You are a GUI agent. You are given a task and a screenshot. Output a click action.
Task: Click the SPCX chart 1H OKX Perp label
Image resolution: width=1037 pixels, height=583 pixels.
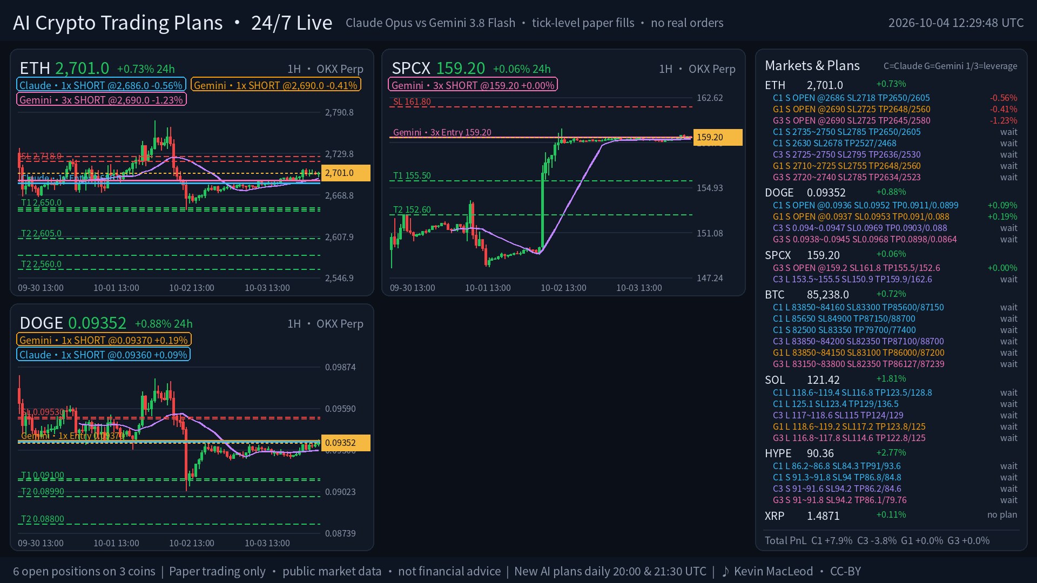pyautogui.click(x=697, y=69)
